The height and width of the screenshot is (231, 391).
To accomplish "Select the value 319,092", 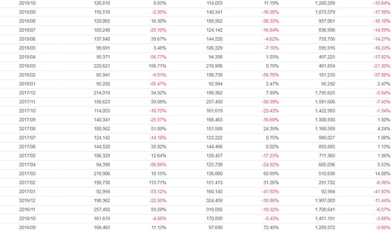I will coord(213,210).
